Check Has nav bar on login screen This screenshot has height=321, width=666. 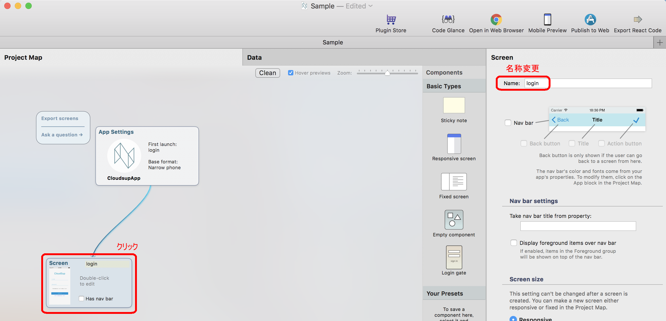click(81, 299)
